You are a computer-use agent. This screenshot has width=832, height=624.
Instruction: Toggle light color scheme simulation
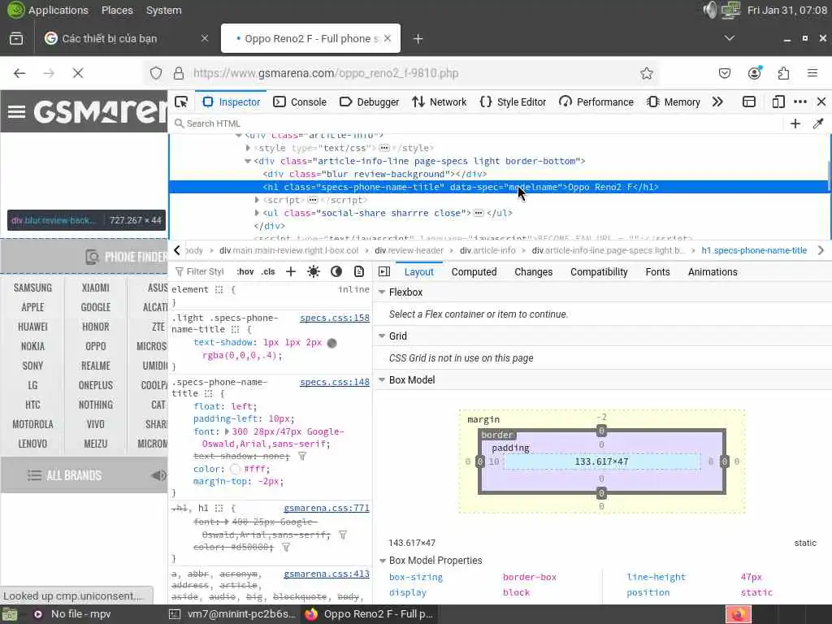point(314,271)
